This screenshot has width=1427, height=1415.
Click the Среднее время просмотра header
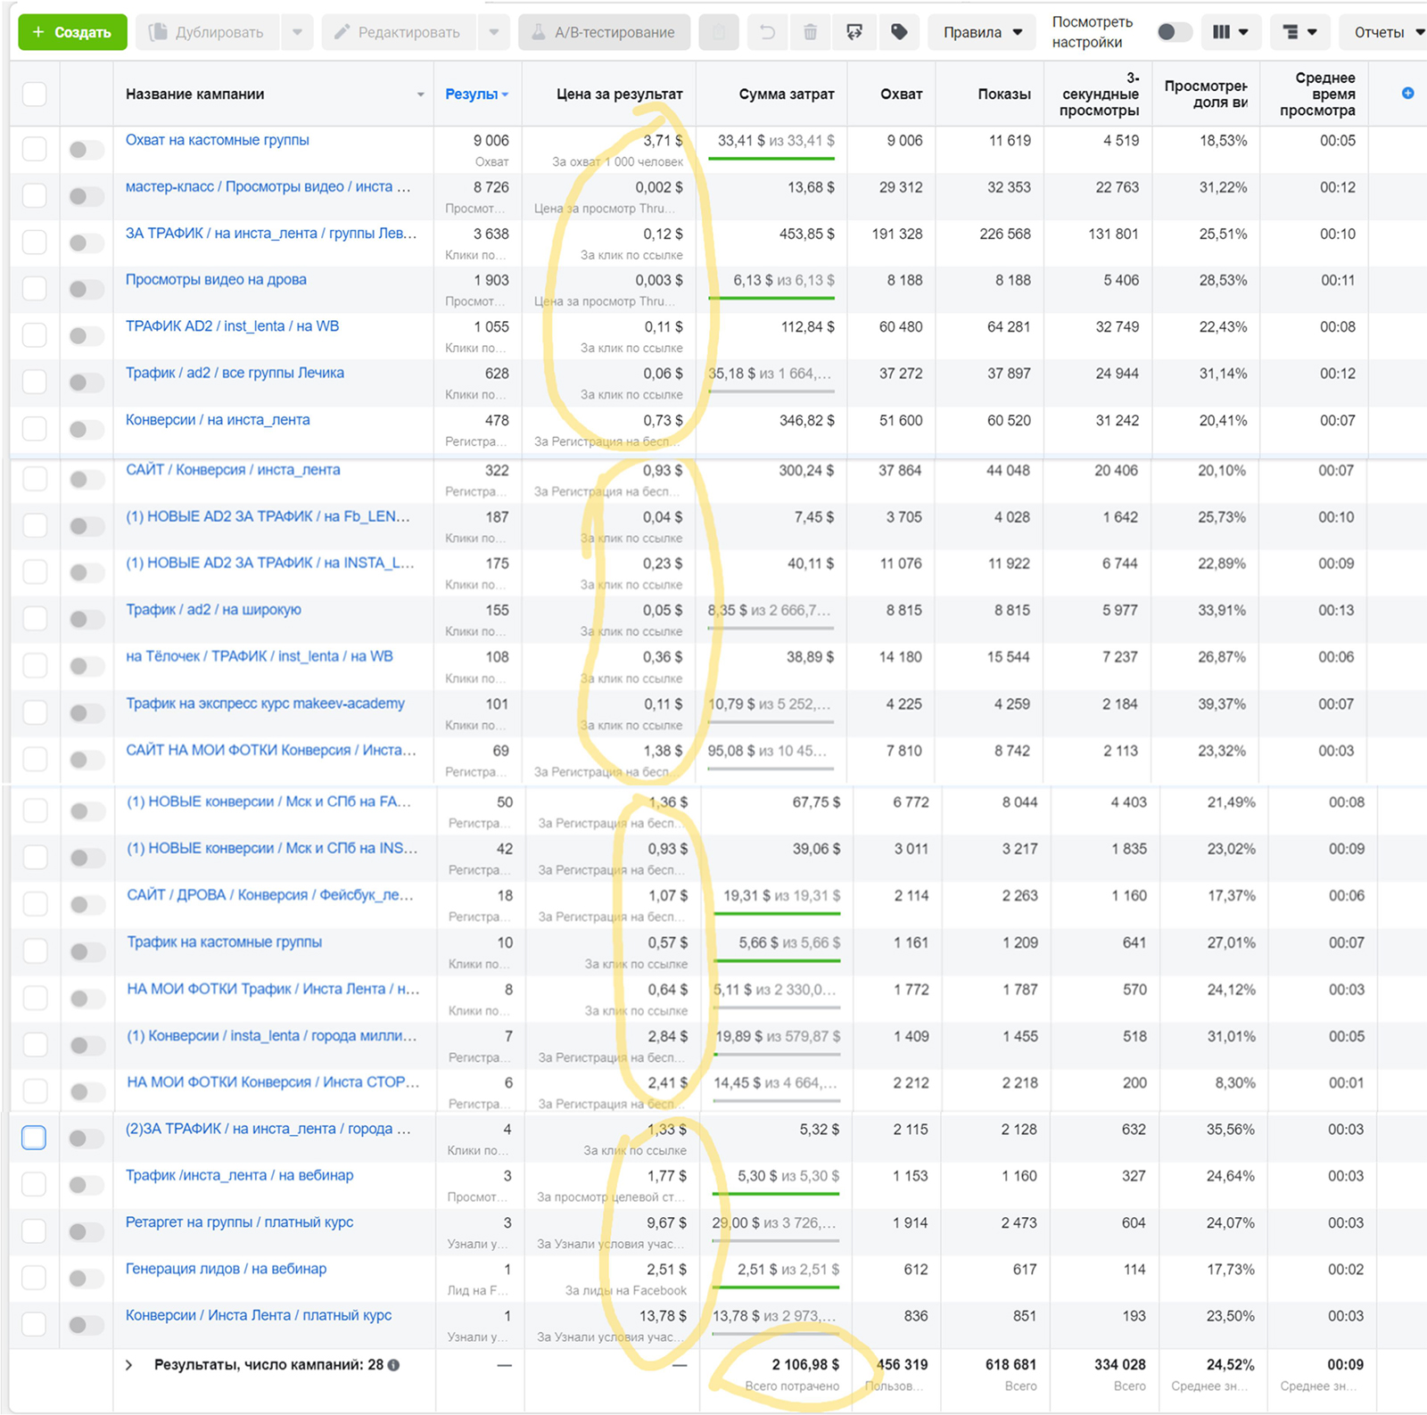pos(1318,94)
